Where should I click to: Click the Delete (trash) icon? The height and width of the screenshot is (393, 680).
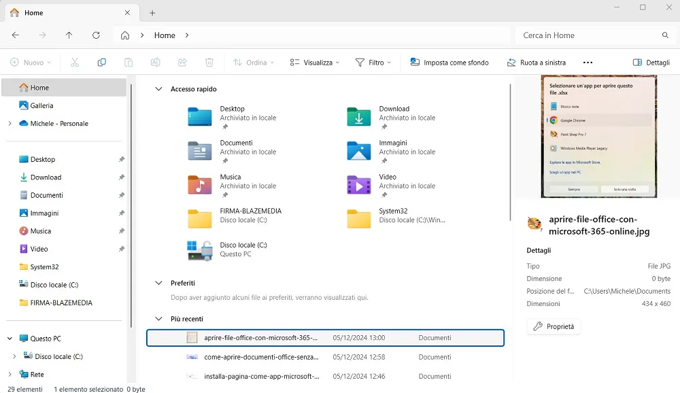click(209, 62)
